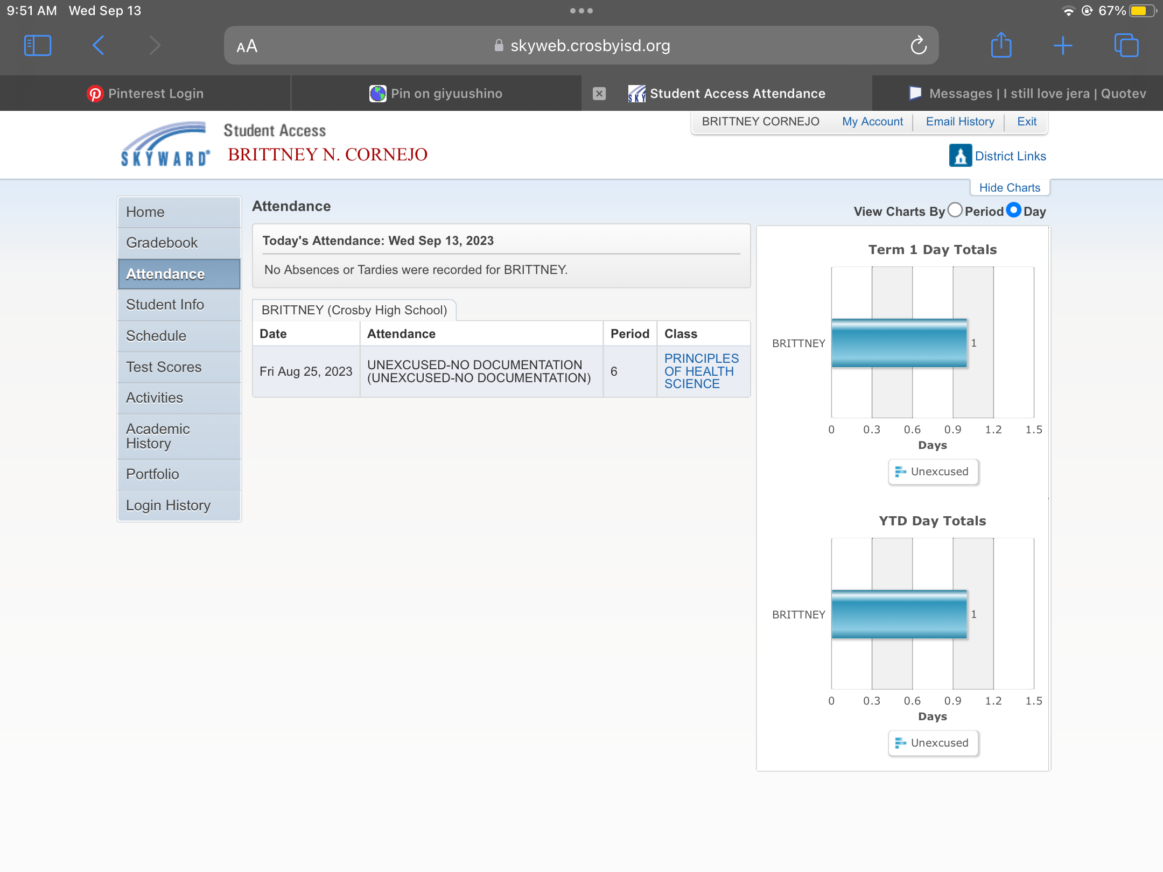
Task: Open Gradebook in the sidebar menu
Action: pos(162,243)
